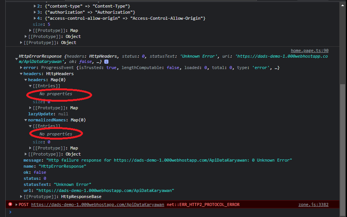The width and height of the screenshot is (347, 217).
Task: Click the size: 5 property
Action: [x=41, y=24]
